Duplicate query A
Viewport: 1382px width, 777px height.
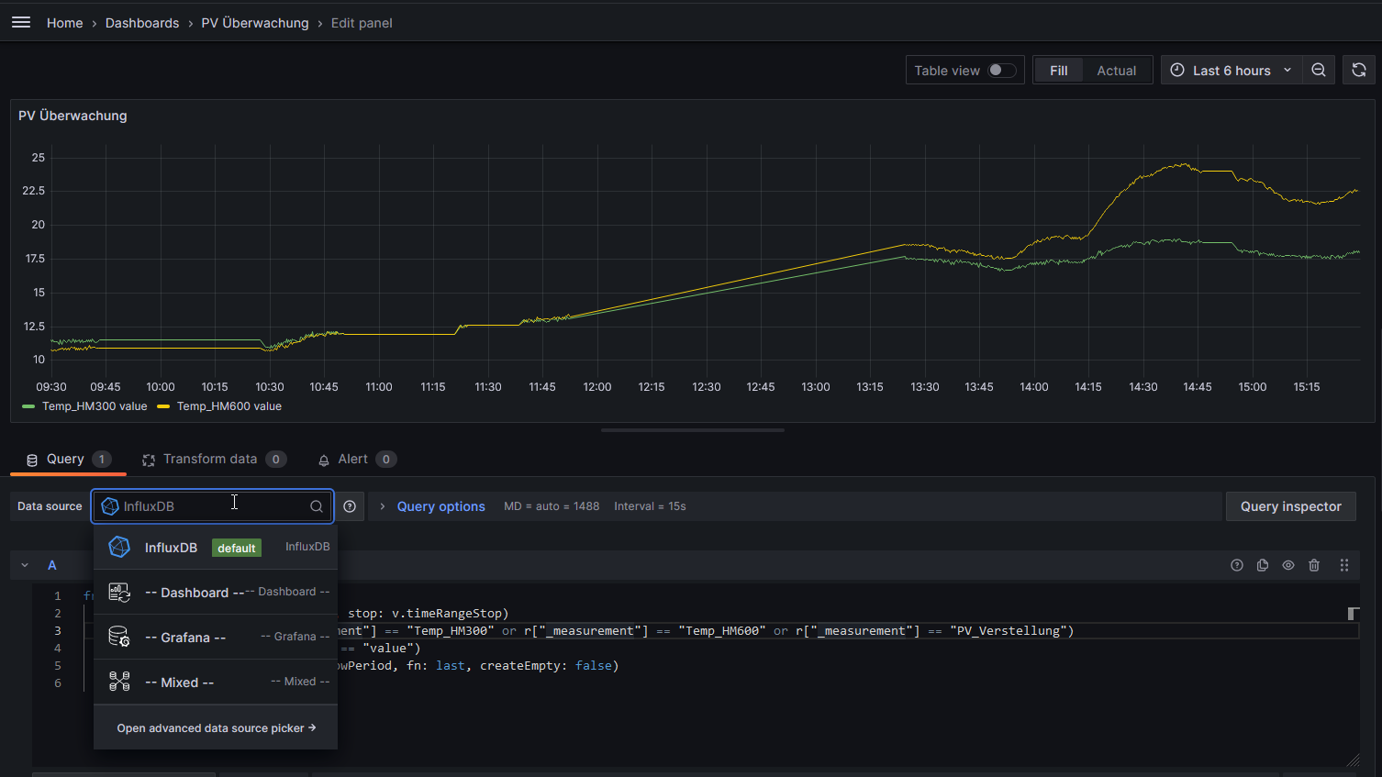pos(1263,565)
